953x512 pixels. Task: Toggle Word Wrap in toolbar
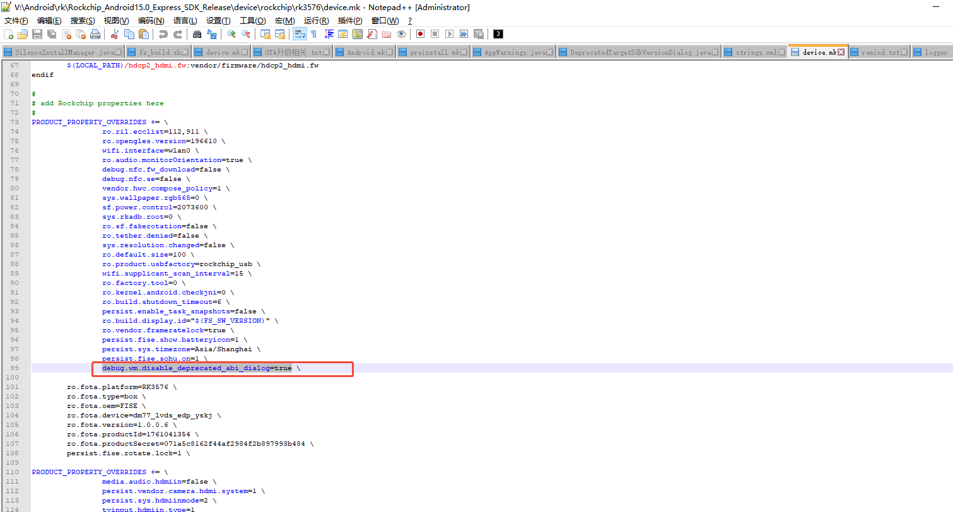[x=300, y=34]
